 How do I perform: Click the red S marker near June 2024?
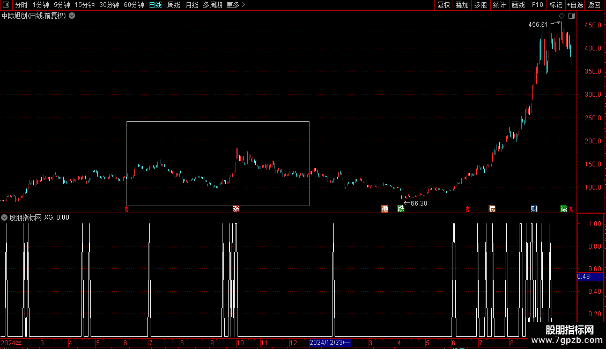pyautogui.click(x=127, y=209)
